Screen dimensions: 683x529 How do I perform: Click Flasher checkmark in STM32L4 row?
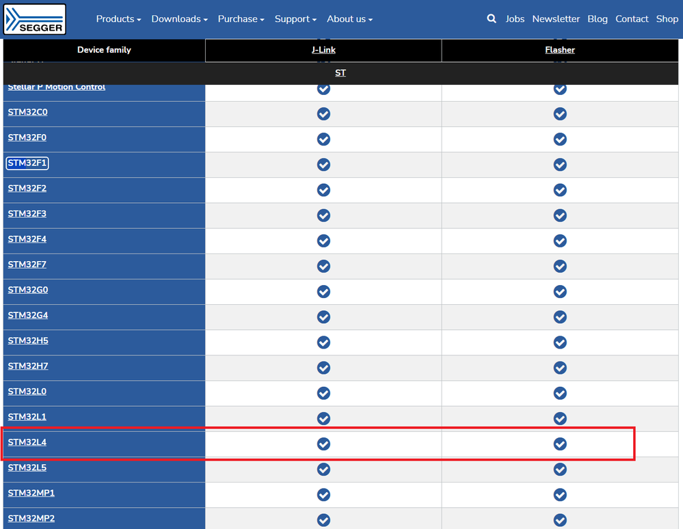point(560,444)
